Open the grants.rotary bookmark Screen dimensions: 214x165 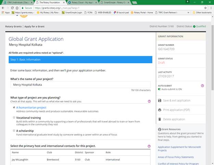(x=23, y=12)
